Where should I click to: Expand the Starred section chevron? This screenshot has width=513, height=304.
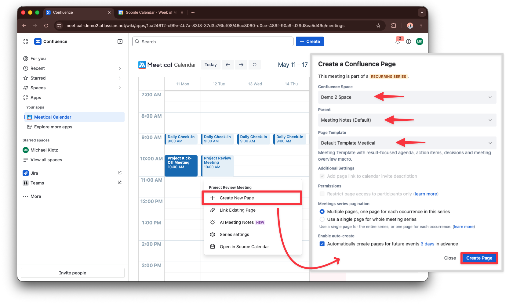(120, 78)
